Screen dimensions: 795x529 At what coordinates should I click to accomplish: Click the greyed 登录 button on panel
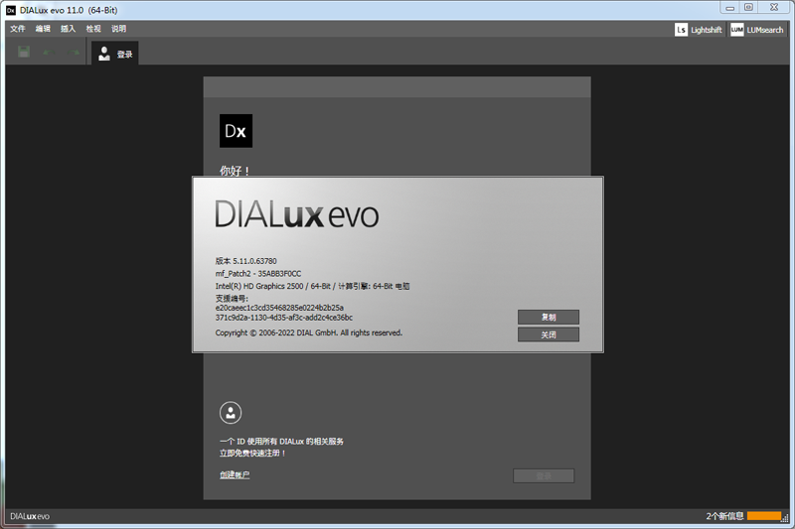[544, 475]
